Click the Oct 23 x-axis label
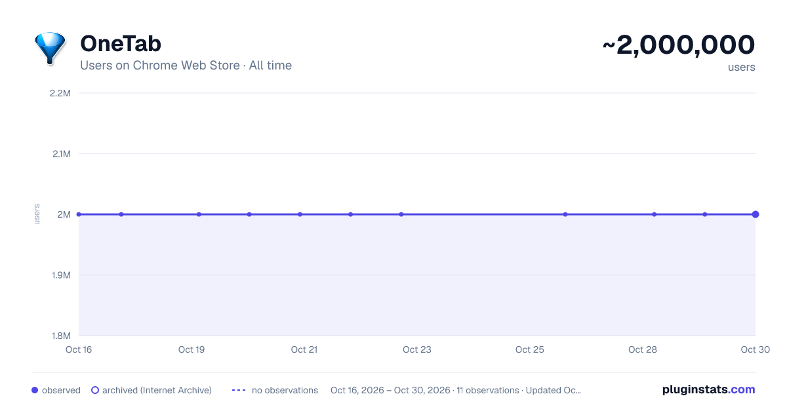This screenshot has height=413, width=787. tap(417, 349)
